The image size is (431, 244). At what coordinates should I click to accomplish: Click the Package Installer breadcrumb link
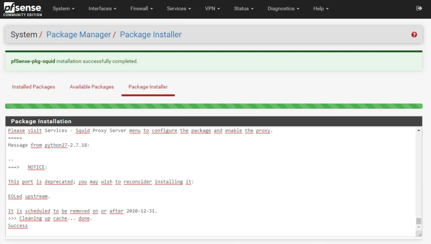[x=151, y=34]
